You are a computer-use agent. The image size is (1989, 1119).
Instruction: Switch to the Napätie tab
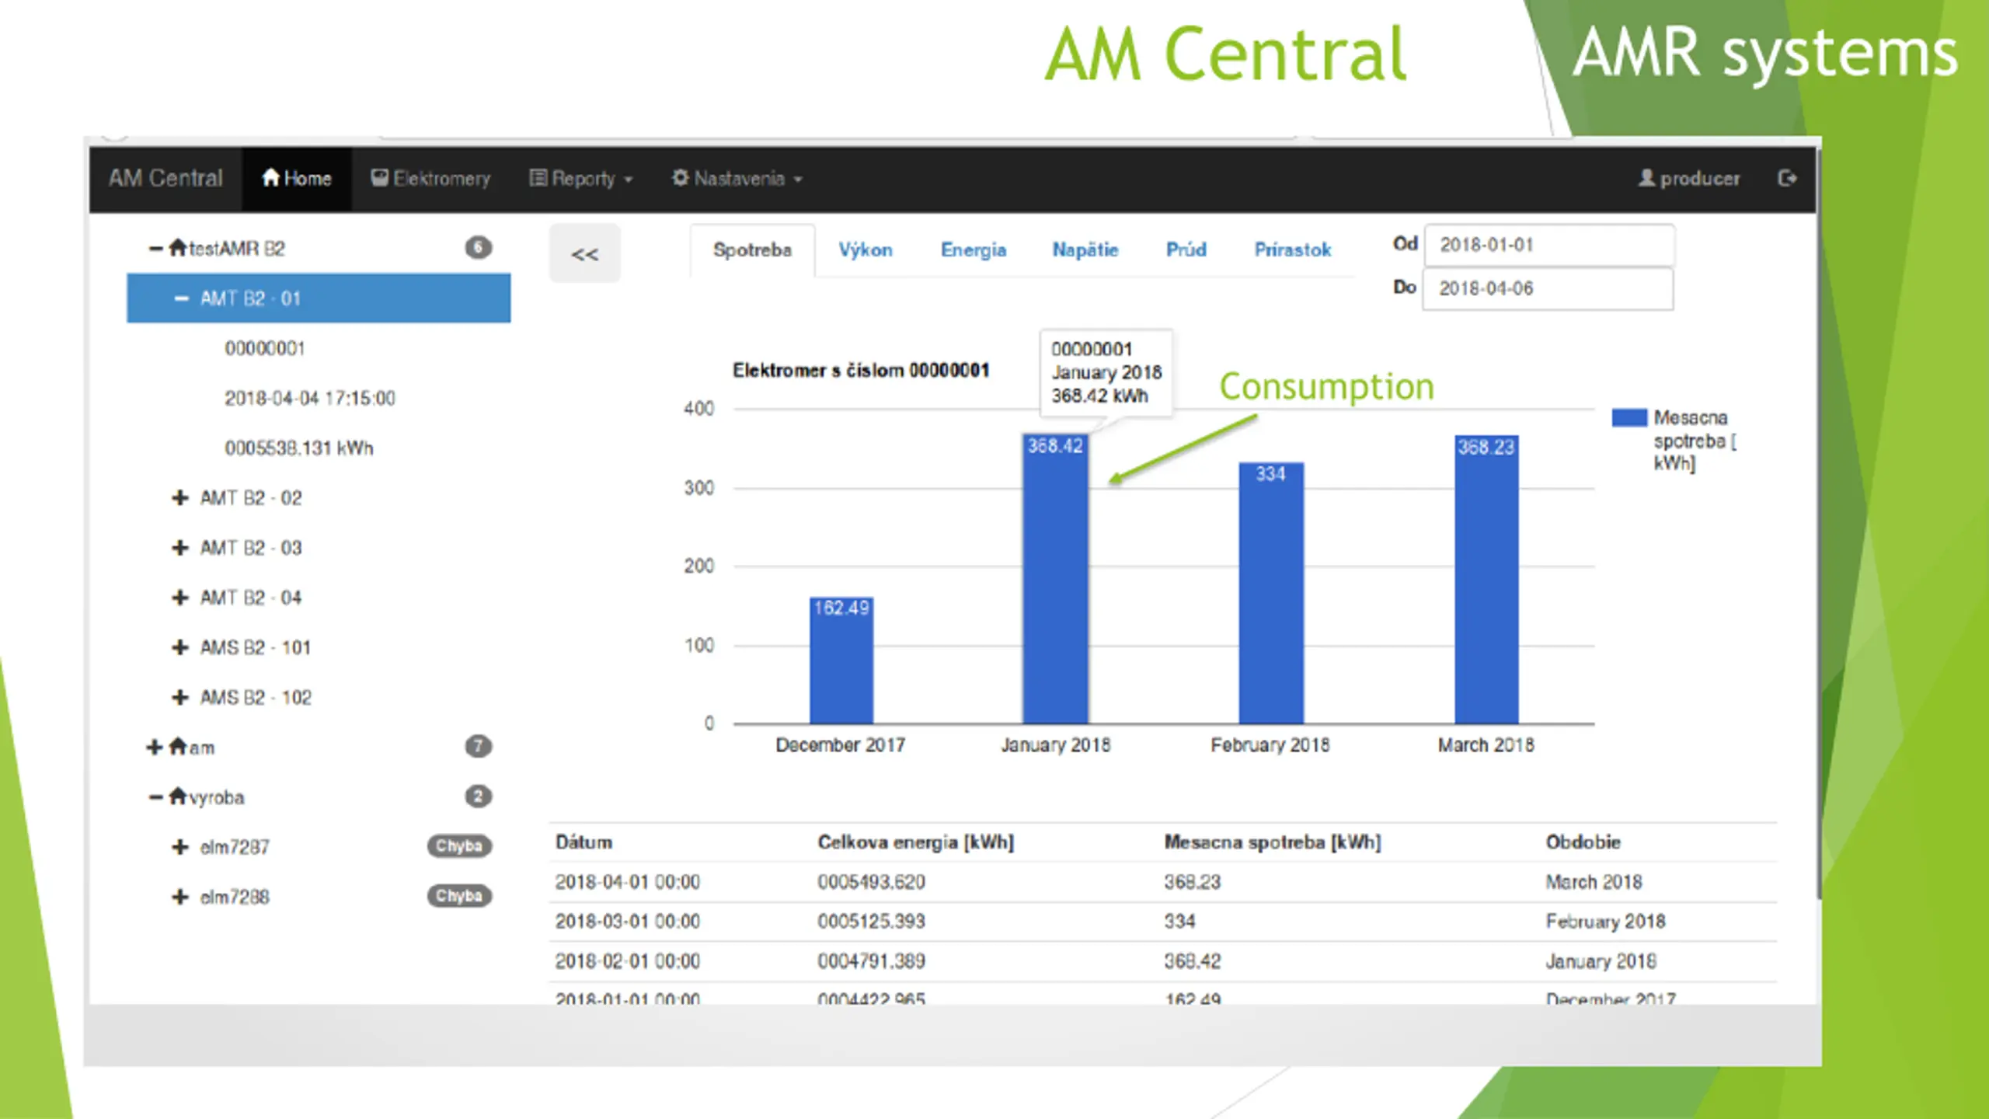pos(1085,250)
